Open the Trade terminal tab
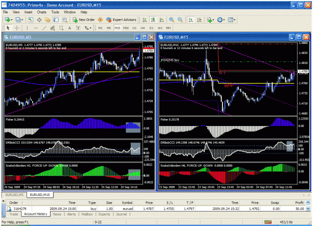This screenshot has width=313, height=226. pyautogui.click(x=14, y=214)
